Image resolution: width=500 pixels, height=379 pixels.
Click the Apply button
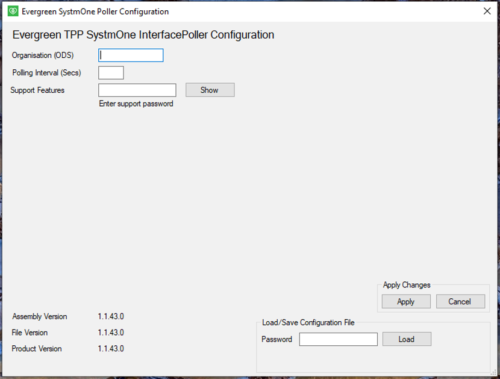[406, 301]
